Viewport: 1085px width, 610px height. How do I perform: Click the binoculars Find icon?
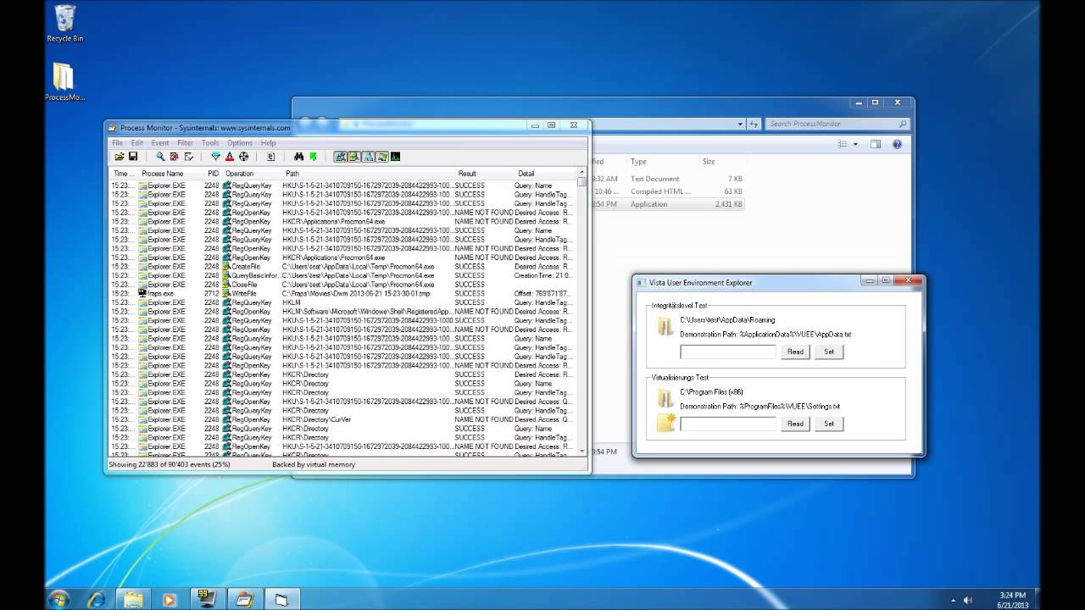[x=298, y=157]
